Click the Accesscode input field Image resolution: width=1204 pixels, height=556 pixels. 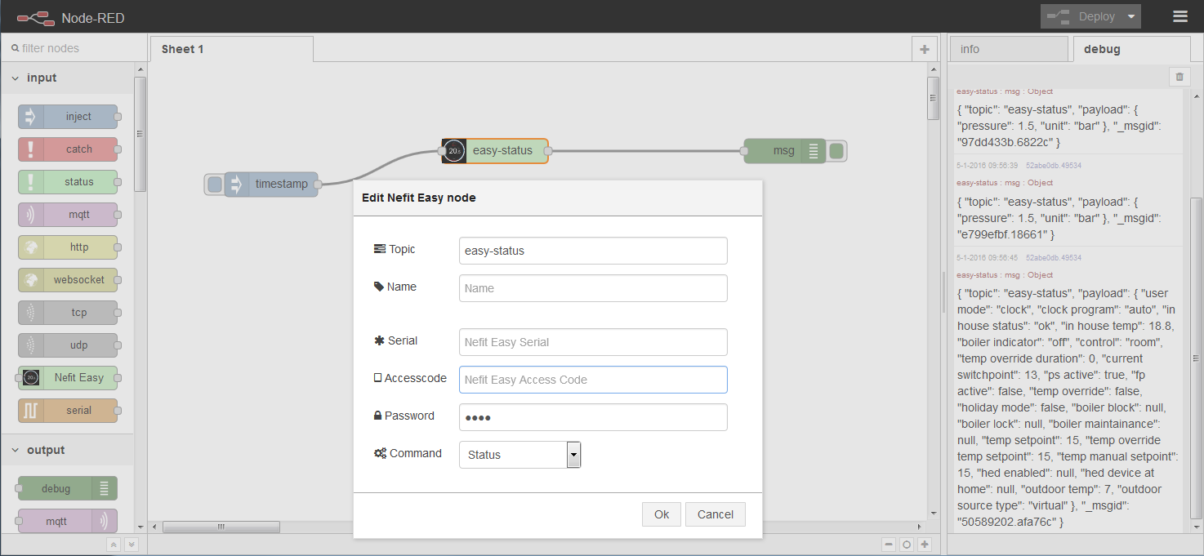(x=593, y=380)
